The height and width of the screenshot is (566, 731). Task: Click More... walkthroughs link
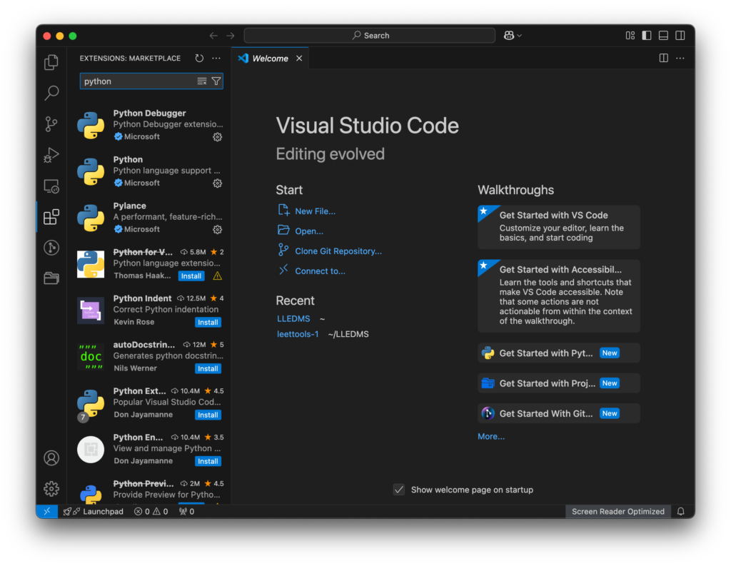491,437
